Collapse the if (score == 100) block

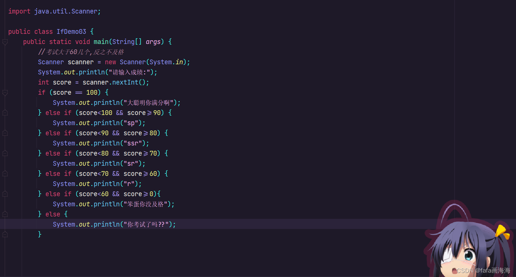[x=5, y=92]
